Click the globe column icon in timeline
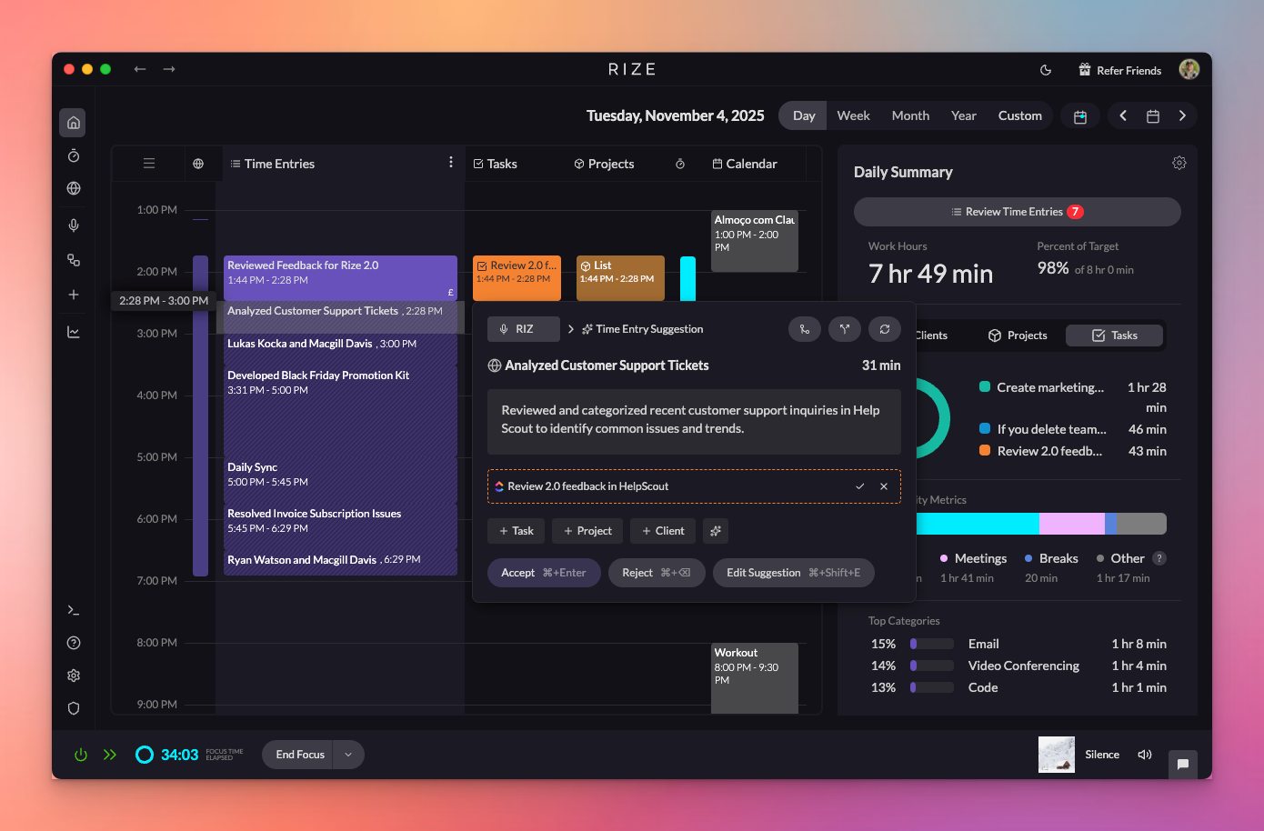This screenshot has height=831, width=1264. (198, 164)
